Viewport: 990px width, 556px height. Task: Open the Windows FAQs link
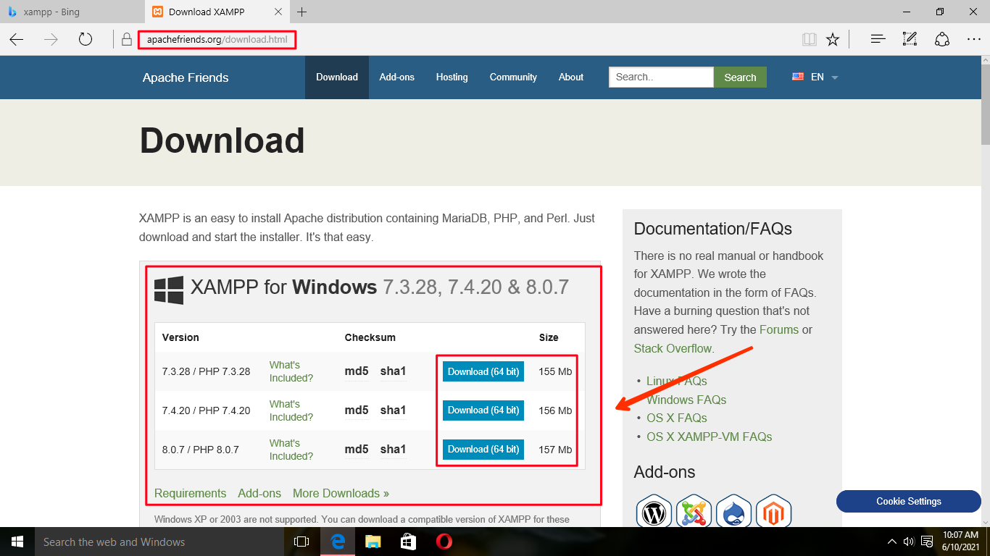pyautogui.click(x=686, y=400)
